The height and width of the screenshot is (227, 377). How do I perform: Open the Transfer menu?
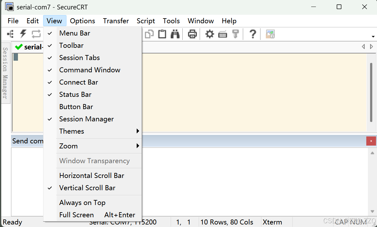(x=116, y=21)
